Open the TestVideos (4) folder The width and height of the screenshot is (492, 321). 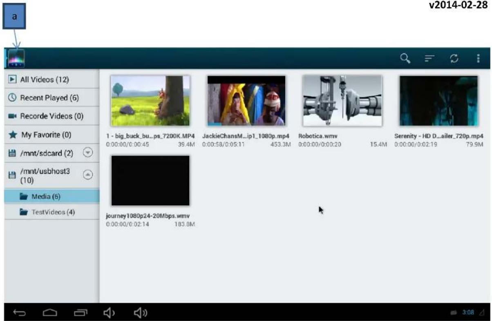[x=52, y=212]
